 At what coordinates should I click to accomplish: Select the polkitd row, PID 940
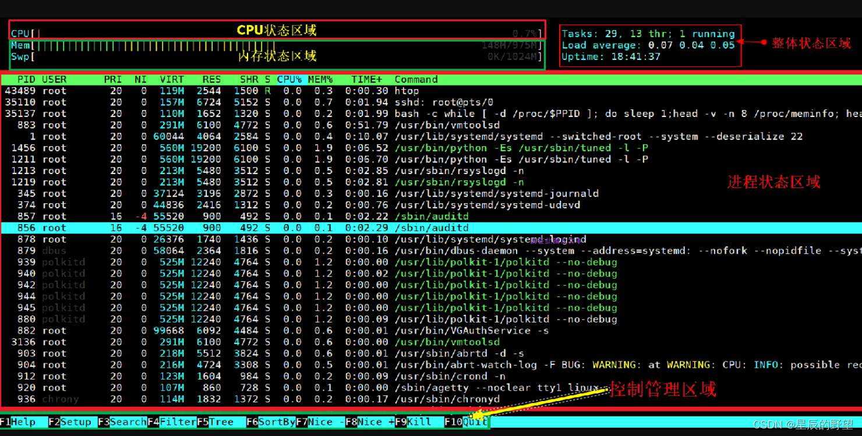click(x=431, y=274)
